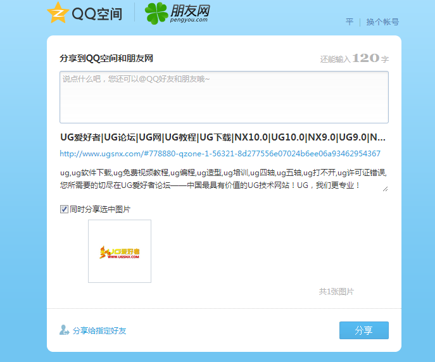The height and width of the screenshot is (362, 435).
Task: Click the UG爱好者|UG论坛 title field
Action: point(223,137)
